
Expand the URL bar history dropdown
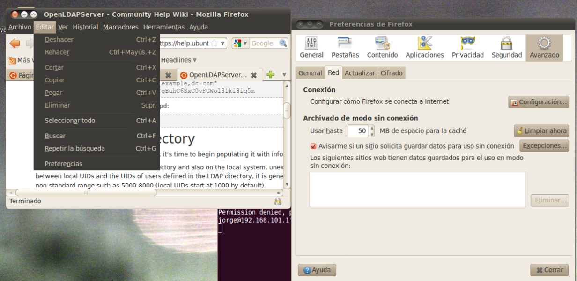tap(223, 43)
